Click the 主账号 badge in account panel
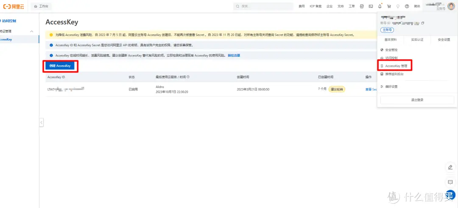458x208 pixels. (387, 30)
